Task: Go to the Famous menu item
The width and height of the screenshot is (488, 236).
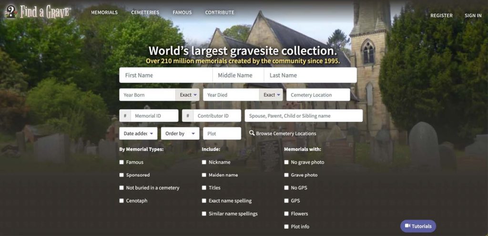Action: pos(182,12)
